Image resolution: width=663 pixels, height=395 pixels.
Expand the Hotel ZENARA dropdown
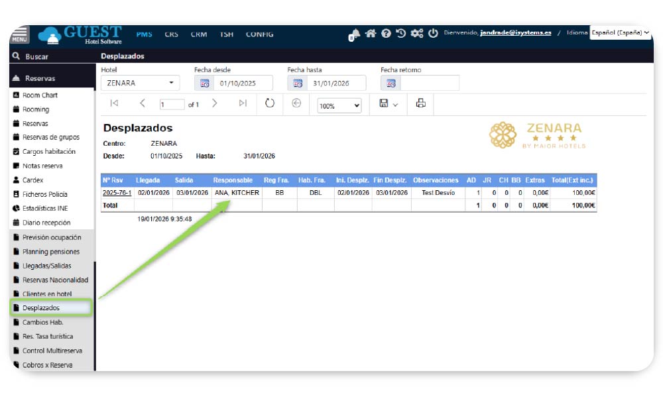pos(172,84)
